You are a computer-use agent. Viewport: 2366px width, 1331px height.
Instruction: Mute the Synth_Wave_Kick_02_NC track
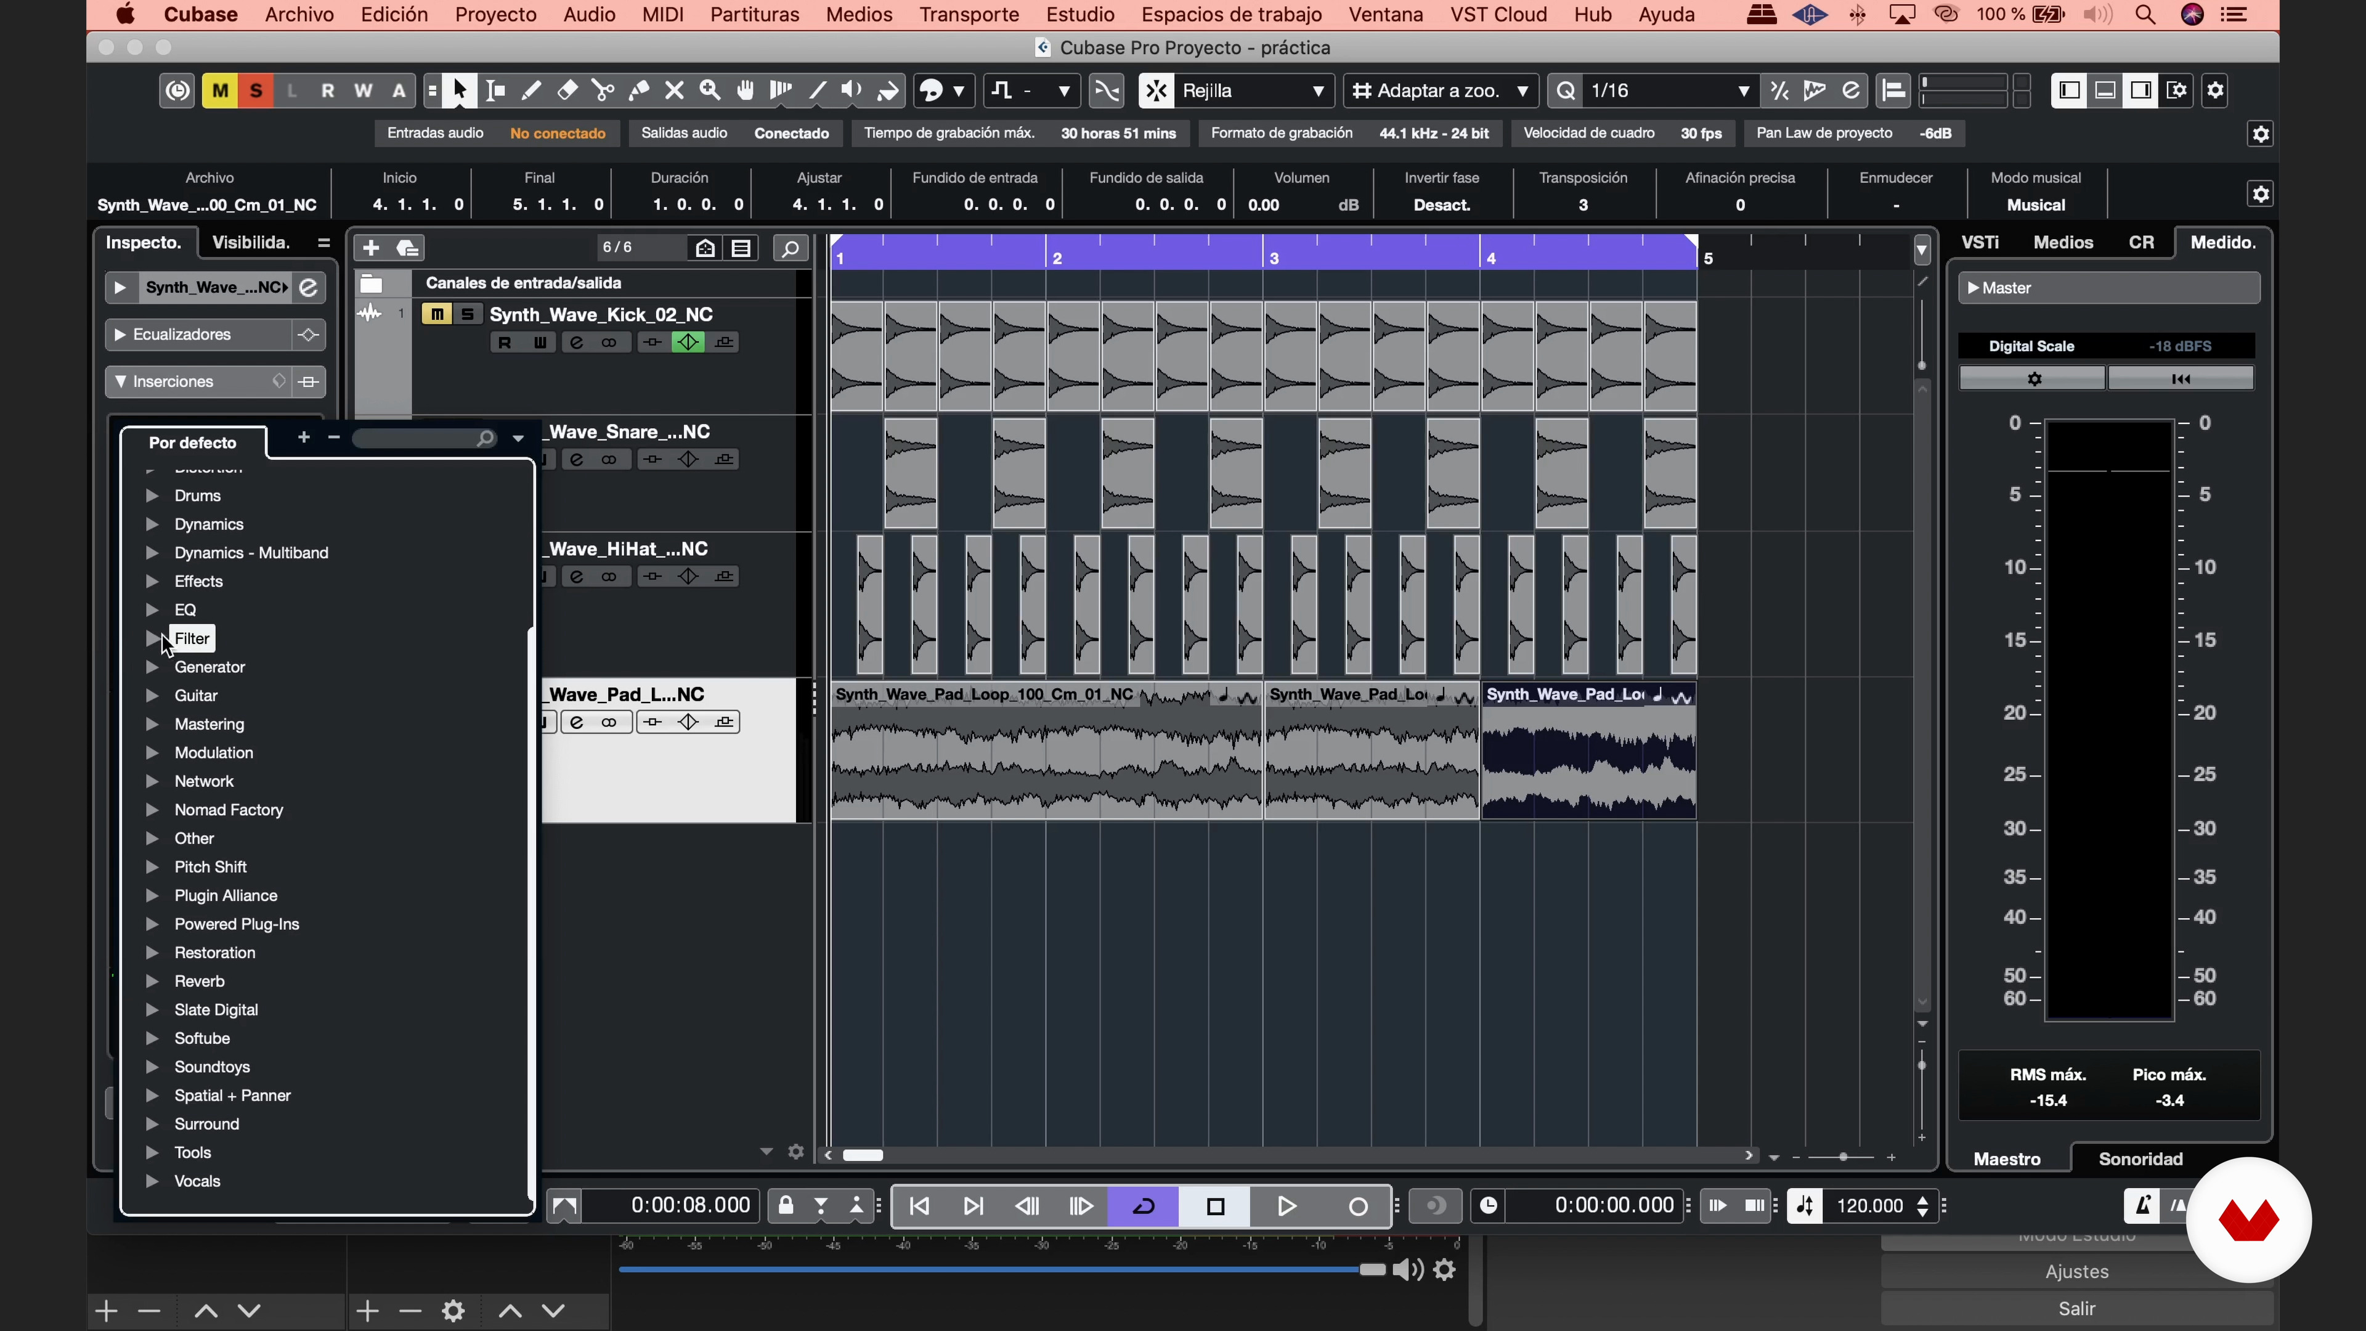pos(436,314)
